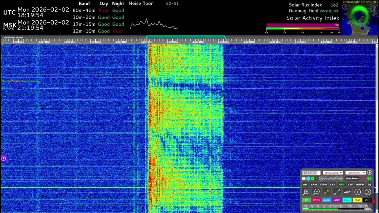Click the 4.621 MHz label on frequency scale
This screenshot has width=379, height=213.
coord(44,42)
